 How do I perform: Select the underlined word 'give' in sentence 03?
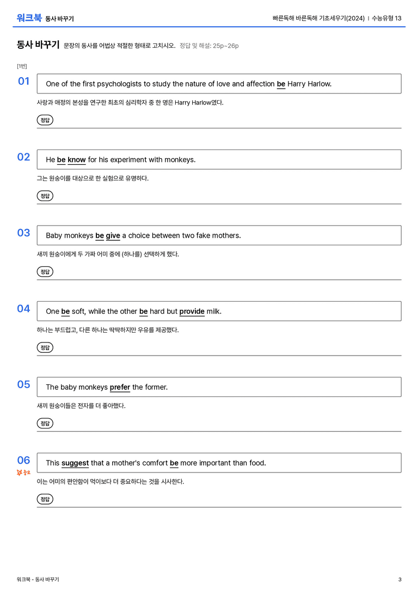click(113, 235)
